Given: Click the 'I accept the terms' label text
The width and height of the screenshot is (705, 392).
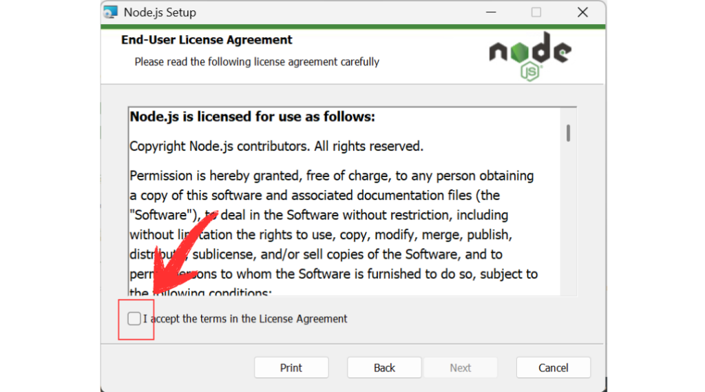Looking at the screenshot, I should point(249,319).
